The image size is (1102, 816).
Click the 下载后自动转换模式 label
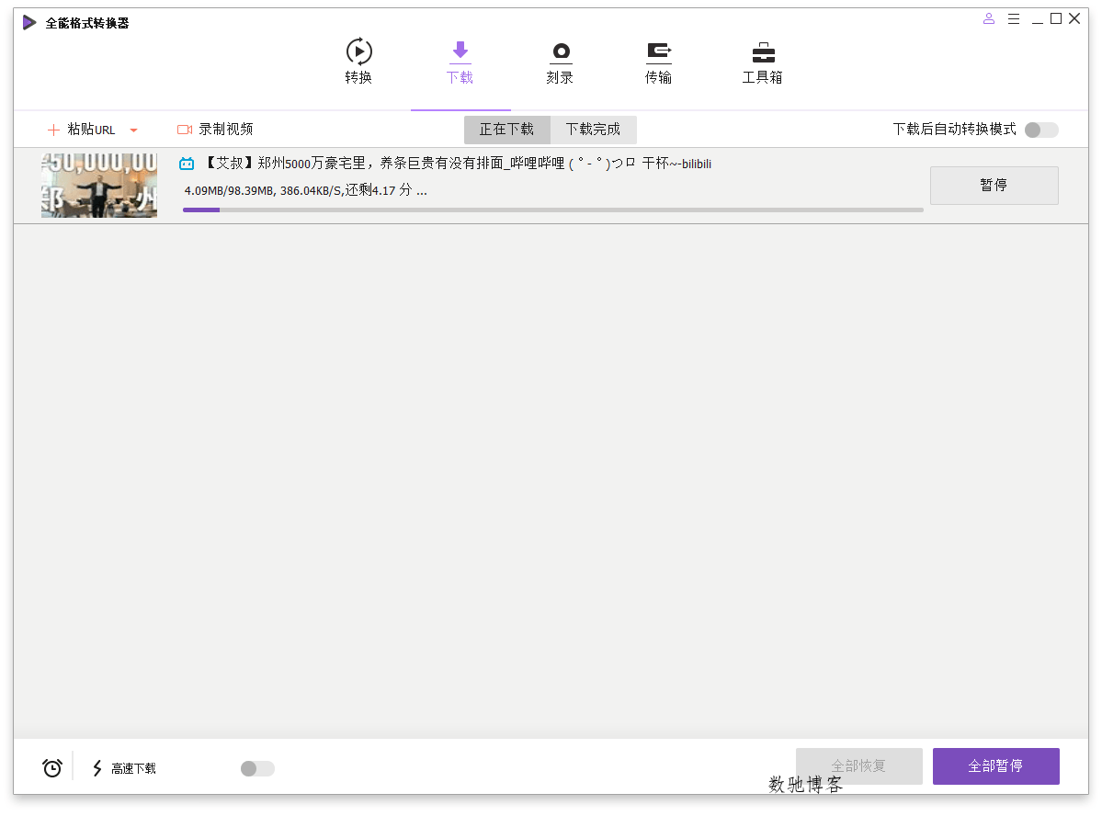[x=954, y=130]
